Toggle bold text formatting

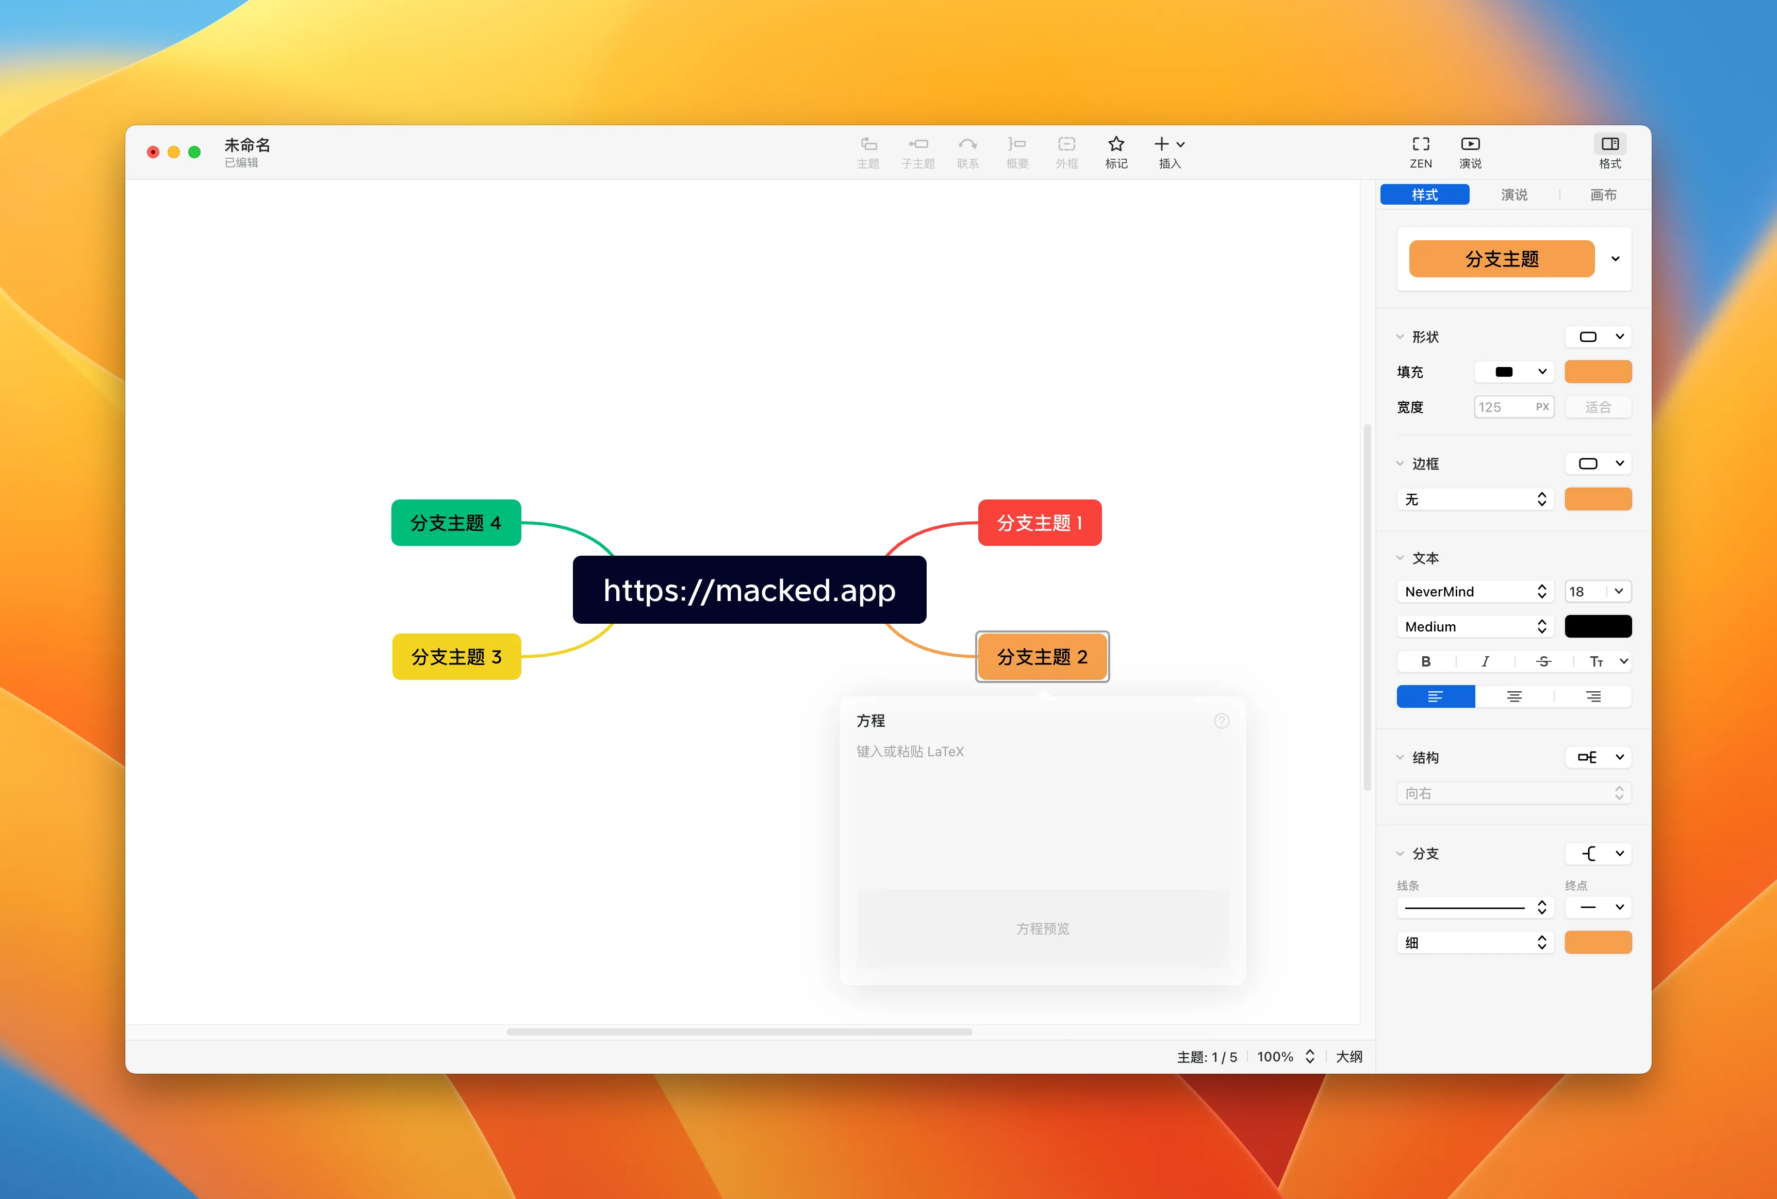1426,661
